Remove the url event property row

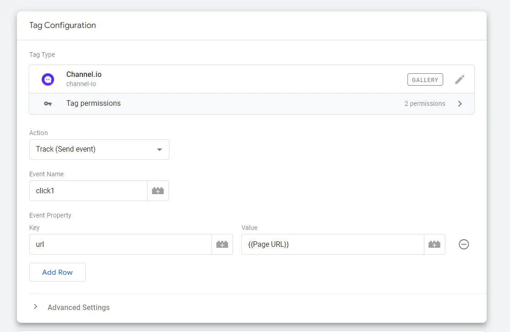[464, 245]
